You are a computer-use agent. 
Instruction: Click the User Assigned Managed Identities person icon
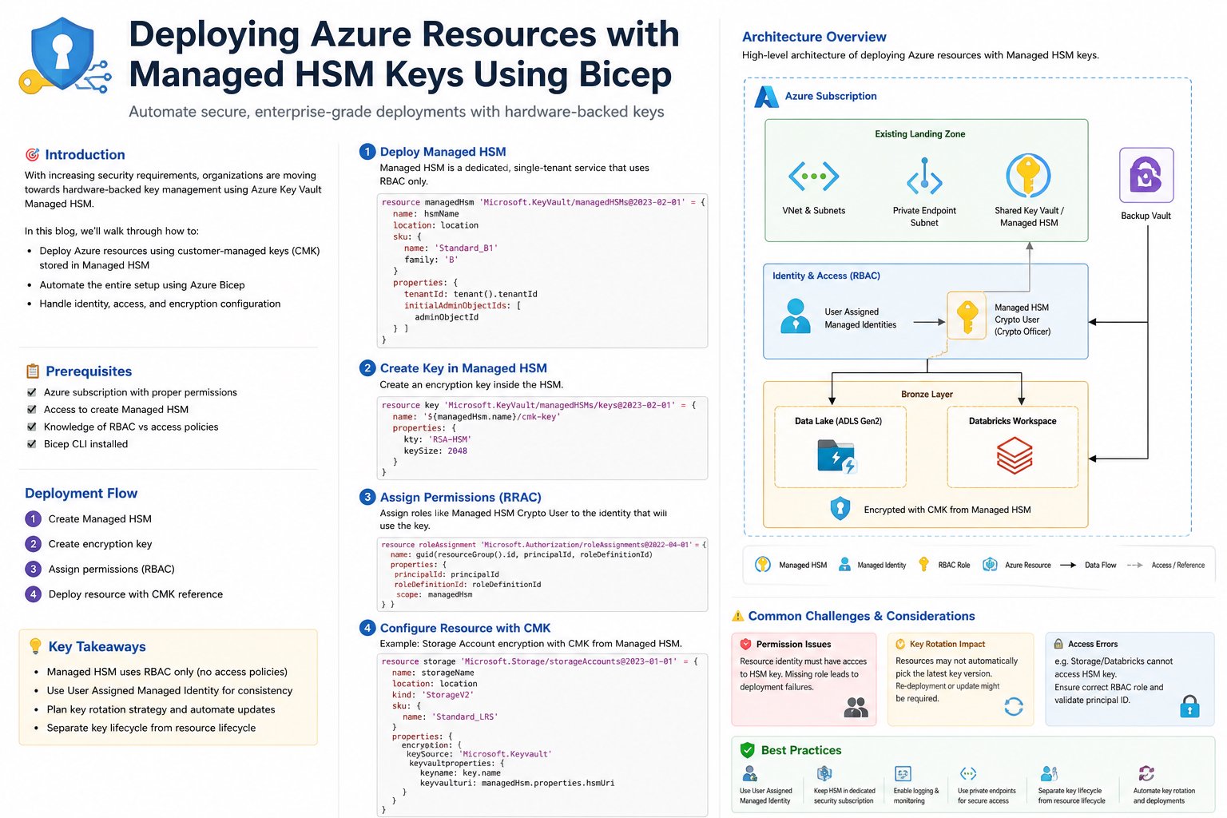pos(796,316)
